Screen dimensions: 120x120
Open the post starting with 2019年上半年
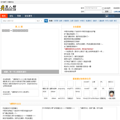pyautogui.click(x=73, y=64)
